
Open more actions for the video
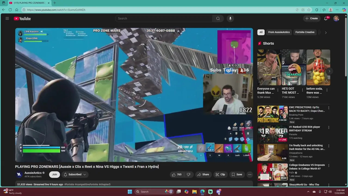pyautogui.click(x=250, y=174)
